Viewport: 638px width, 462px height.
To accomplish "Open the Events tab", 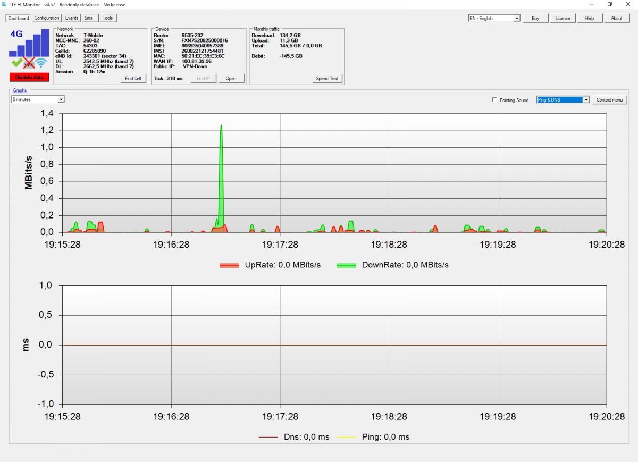I will [72, 18].
